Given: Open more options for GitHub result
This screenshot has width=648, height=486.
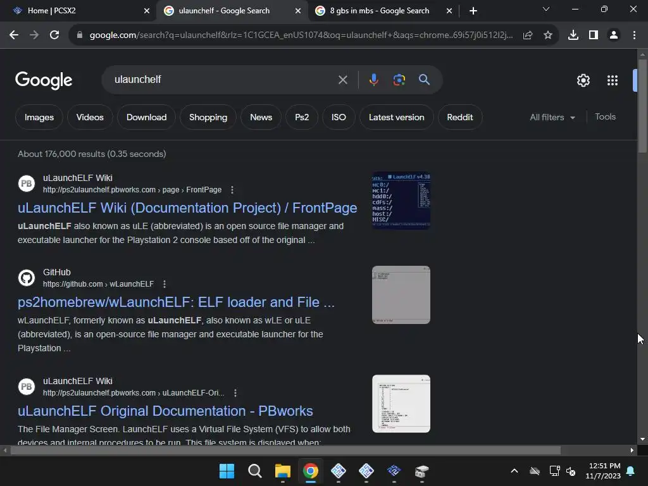Looking at the screenshot, I should point(165,284).
